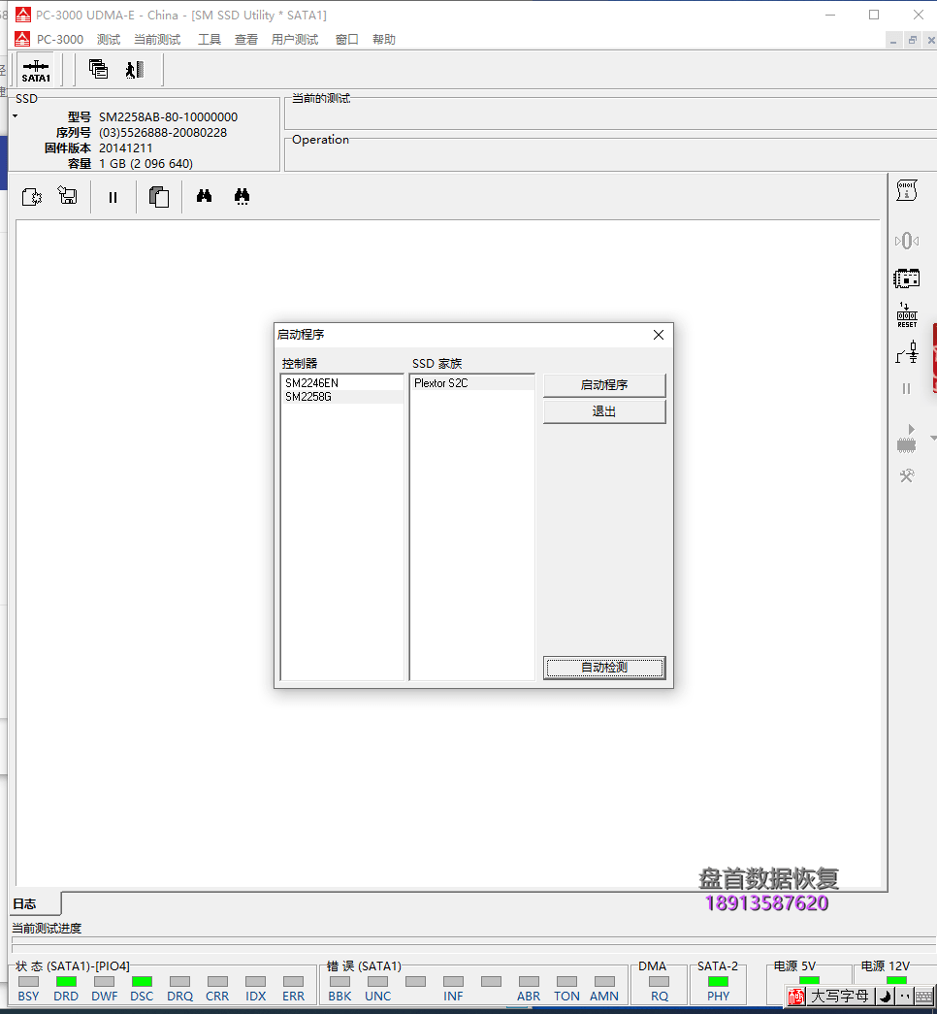
Task: Click the 启动程序 button in dialog
Action: (x=604, y=385)
